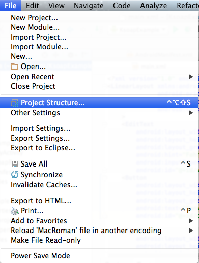This screenshot has height=263, width=199.
Task: Expand the Other Settings submenu arrow
Action: [x=191, y=113]
